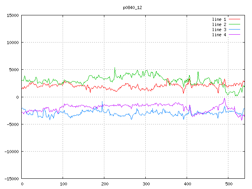The height and width of the screenshot is (189, 252).
Task: Click the -15000 y-axis tick label
Action: [11, 179]
